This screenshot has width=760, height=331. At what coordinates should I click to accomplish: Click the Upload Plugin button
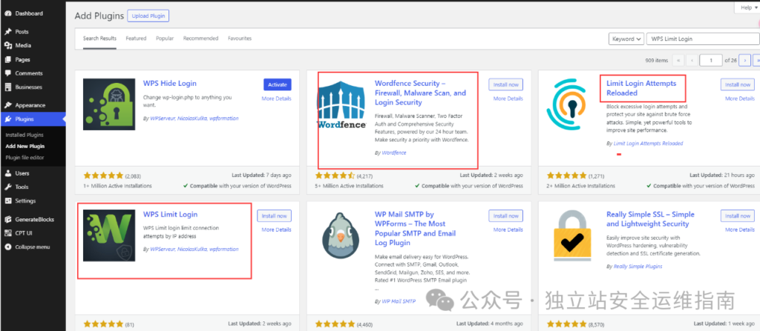pos(148,16)
